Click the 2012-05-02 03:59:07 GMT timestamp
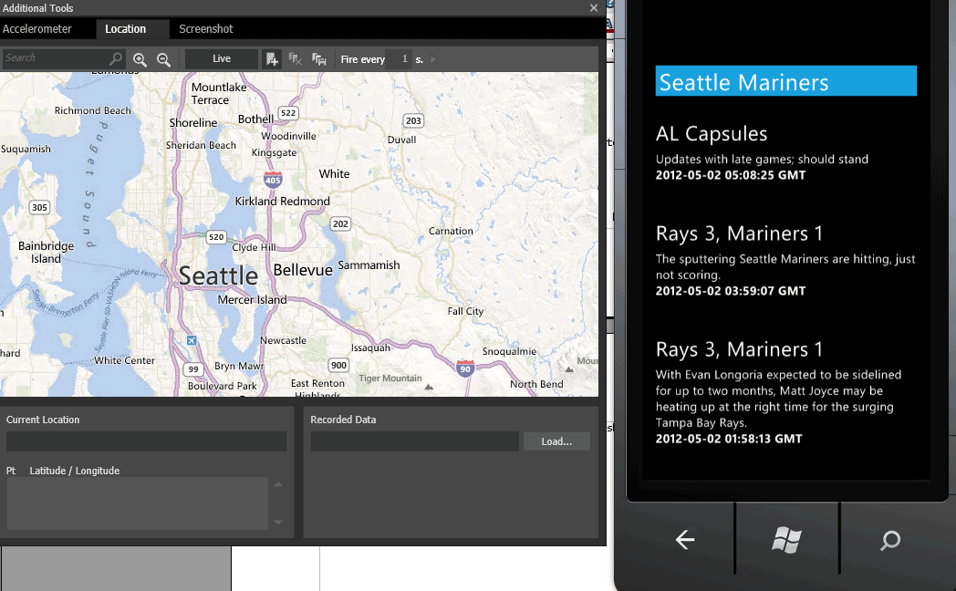956x591 pixels. click(x=731, y=291)
